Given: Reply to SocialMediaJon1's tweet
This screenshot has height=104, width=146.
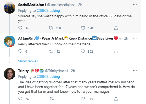Looking at the screenshot, I should click(x=20, y=28).
